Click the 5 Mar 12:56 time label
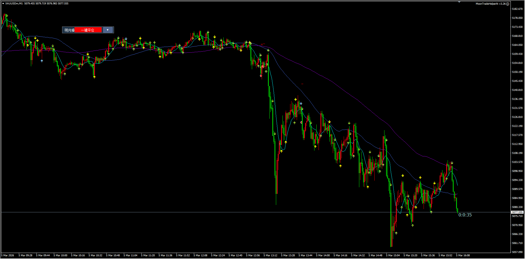This screenshot has width=525, height=259. tap(253, 255)
